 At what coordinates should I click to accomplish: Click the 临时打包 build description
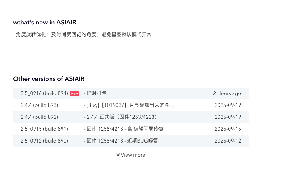(95, 93)
